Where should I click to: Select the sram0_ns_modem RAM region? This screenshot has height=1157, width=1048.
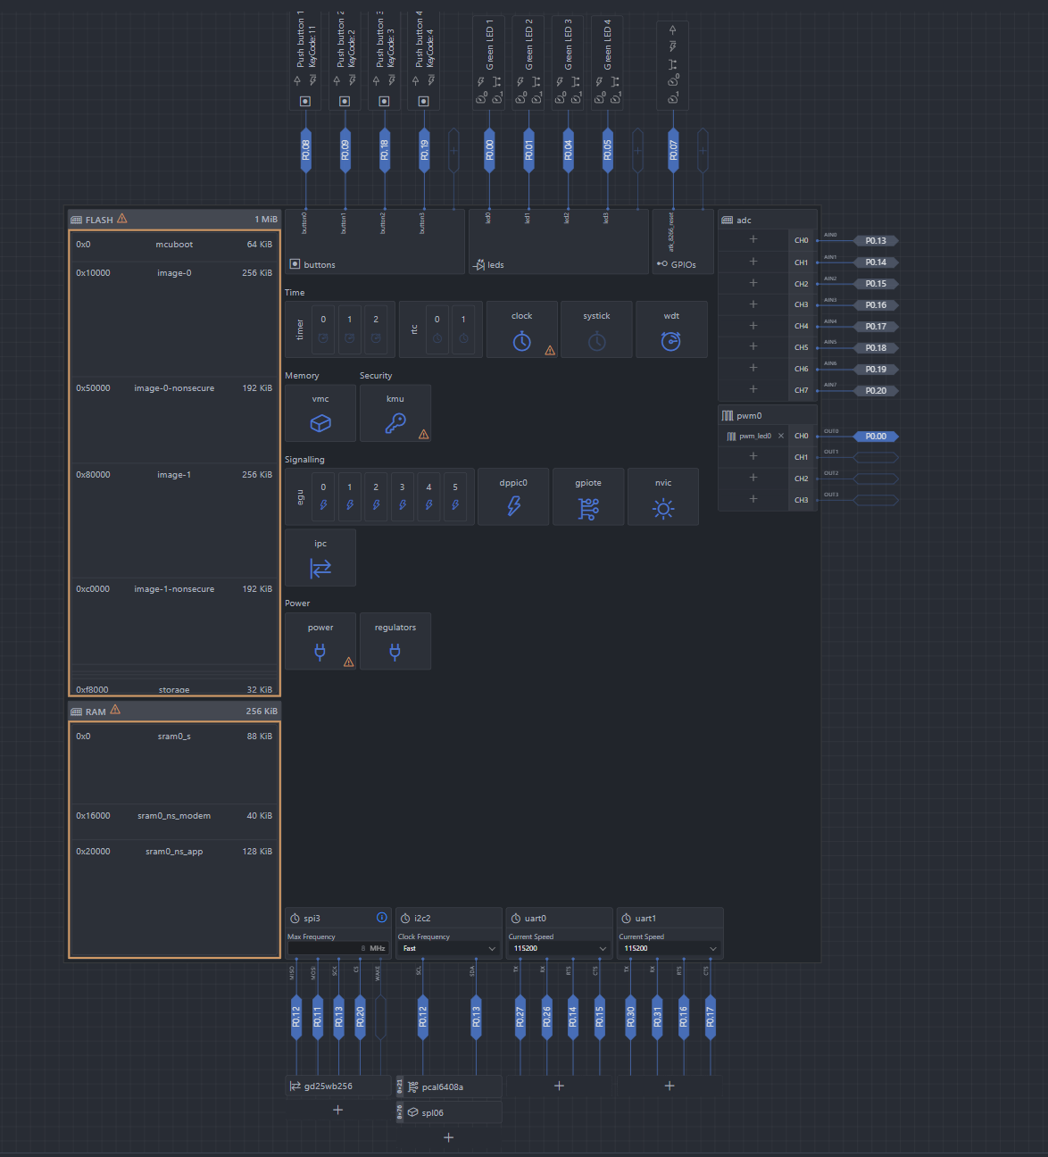(x=174, y=816)
